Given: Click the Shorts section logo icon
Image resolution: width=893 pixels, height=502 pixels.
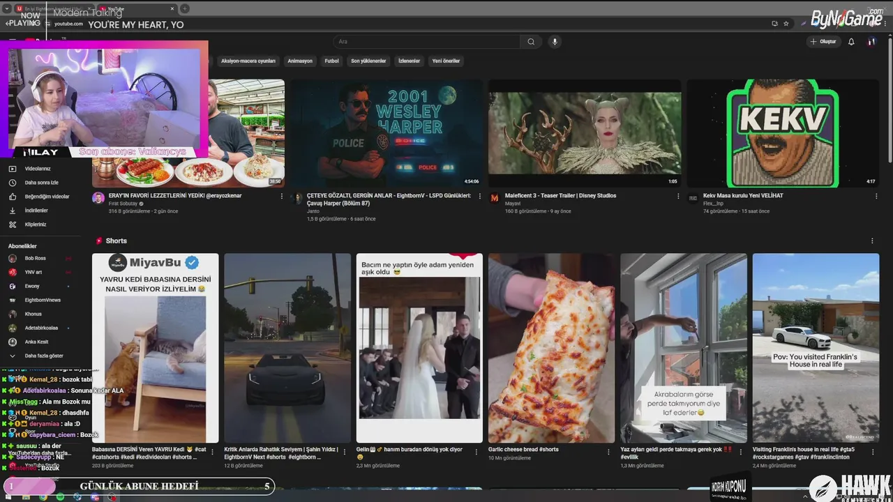Looking at the screenshot, I should pyautogui.click(x=99, y=241).
